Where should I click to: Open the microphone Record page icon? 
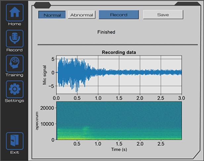coord(15,38)
